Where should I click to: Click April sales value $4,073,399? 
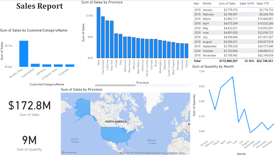[231, 23]
